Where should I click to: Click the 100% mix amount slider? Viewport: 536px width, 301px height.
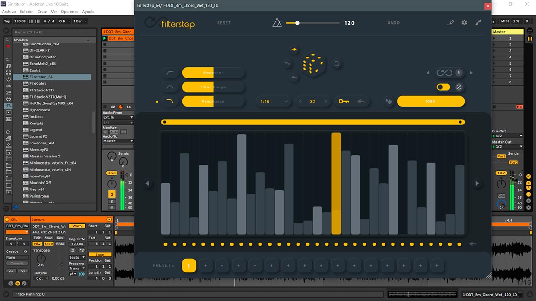431,101
